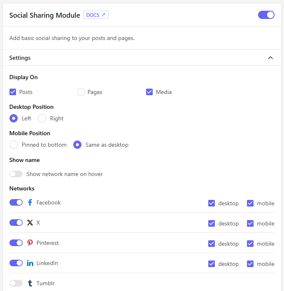This screenshot has height=291, width=284.
Task: Uncheck mobile for LinkedIn
Action: [x=250, y=264]
